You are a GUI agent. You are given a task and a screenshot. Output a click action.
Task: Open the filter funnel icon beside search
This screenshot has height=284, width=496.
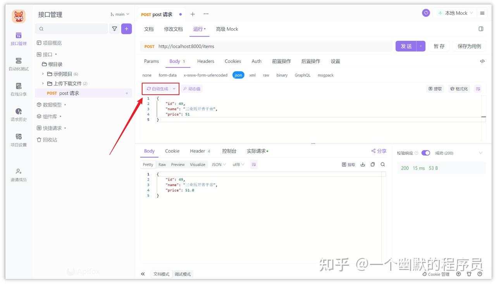(115, 29)
